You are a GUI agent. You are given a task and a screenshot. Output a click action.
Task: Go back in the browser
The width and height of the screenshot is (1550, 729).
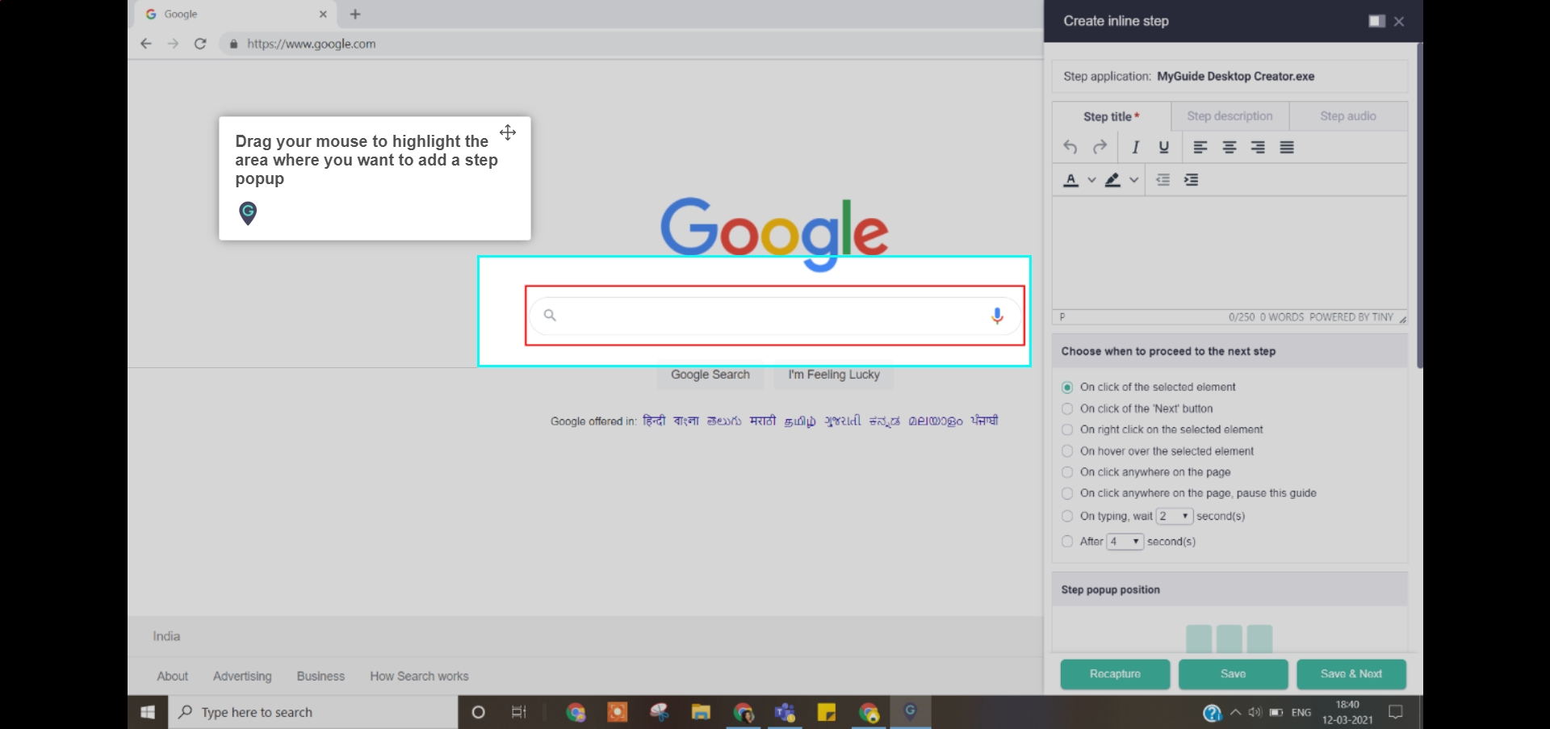pyautogui.click(x=146, y=44)
